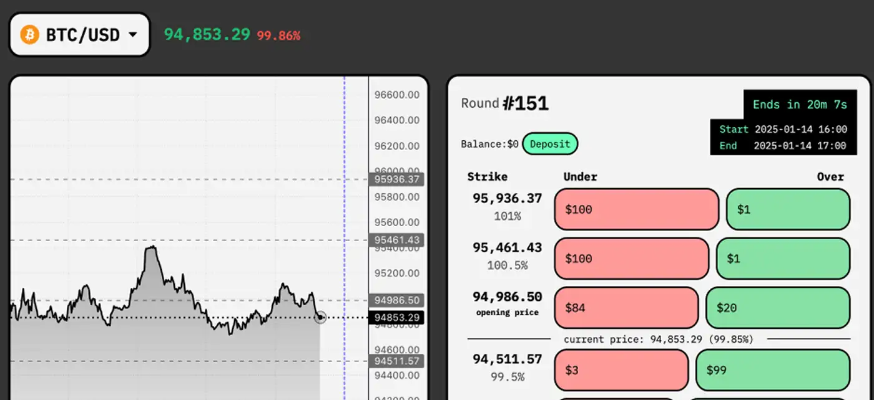874x400 pixels.
Task: Click the 95936.37 strike label on chart axis
Action: (396, 179)
